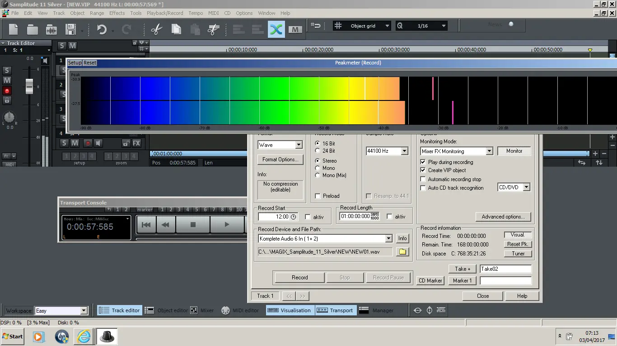Image resolution: width=617 pixels, height=346 pixels.
Task: Enable the Preload checkbox
Action: [x=318, y=196]
